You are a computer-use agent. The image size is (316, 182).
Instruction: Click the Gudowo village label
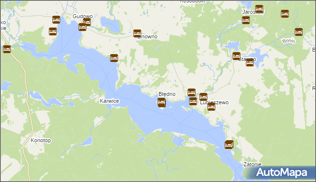[82, 16]
